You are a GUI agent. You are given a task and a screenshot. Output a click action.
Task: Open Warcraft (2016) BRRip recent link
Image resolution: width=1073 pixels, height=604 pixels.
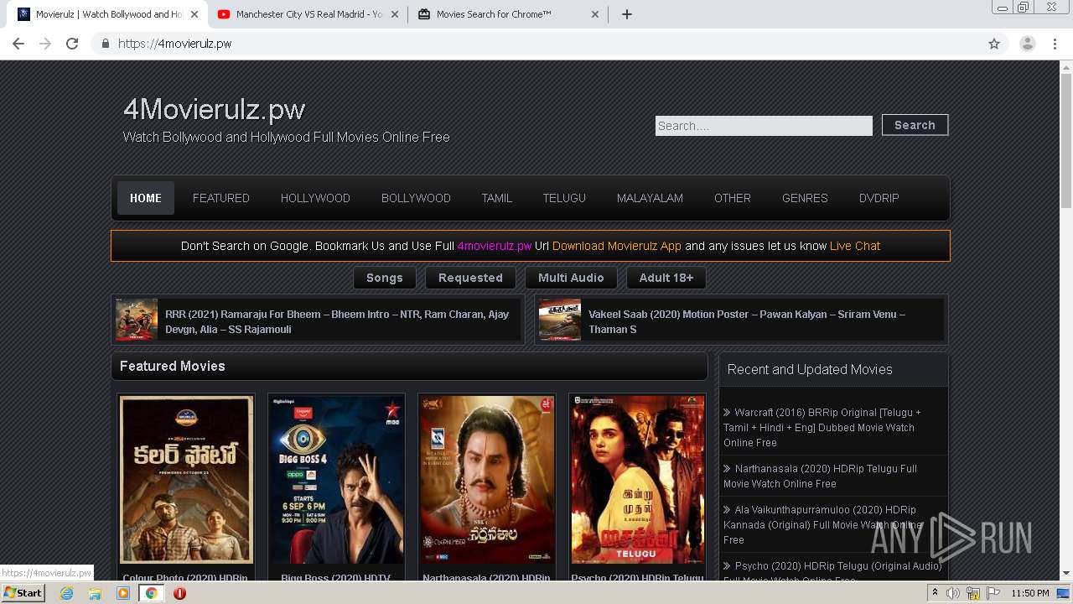(x=822, y=428)
